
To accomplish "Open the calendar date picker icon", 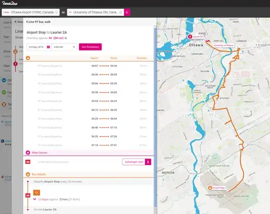I will click(x=48, y=47).
